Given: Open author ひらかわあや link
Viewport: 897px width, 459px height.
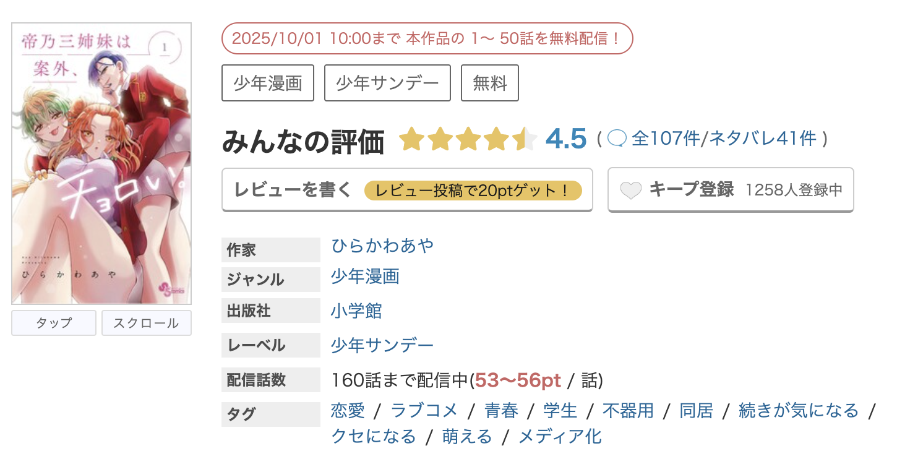Looking at the screenshot, I should (382, 246).
